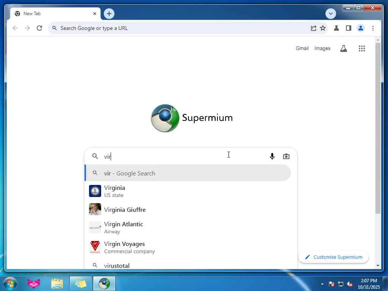388x291 pixels.
Task: Click Customise Supermium button
Action: (x=334, y=257)
